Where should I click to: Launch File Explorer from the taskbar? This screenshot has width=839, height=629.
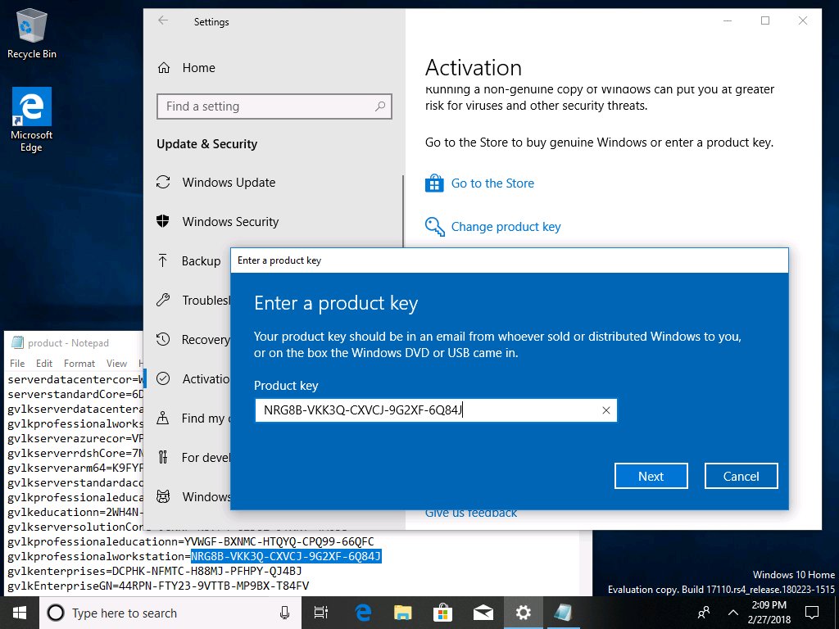coord(402,613)
